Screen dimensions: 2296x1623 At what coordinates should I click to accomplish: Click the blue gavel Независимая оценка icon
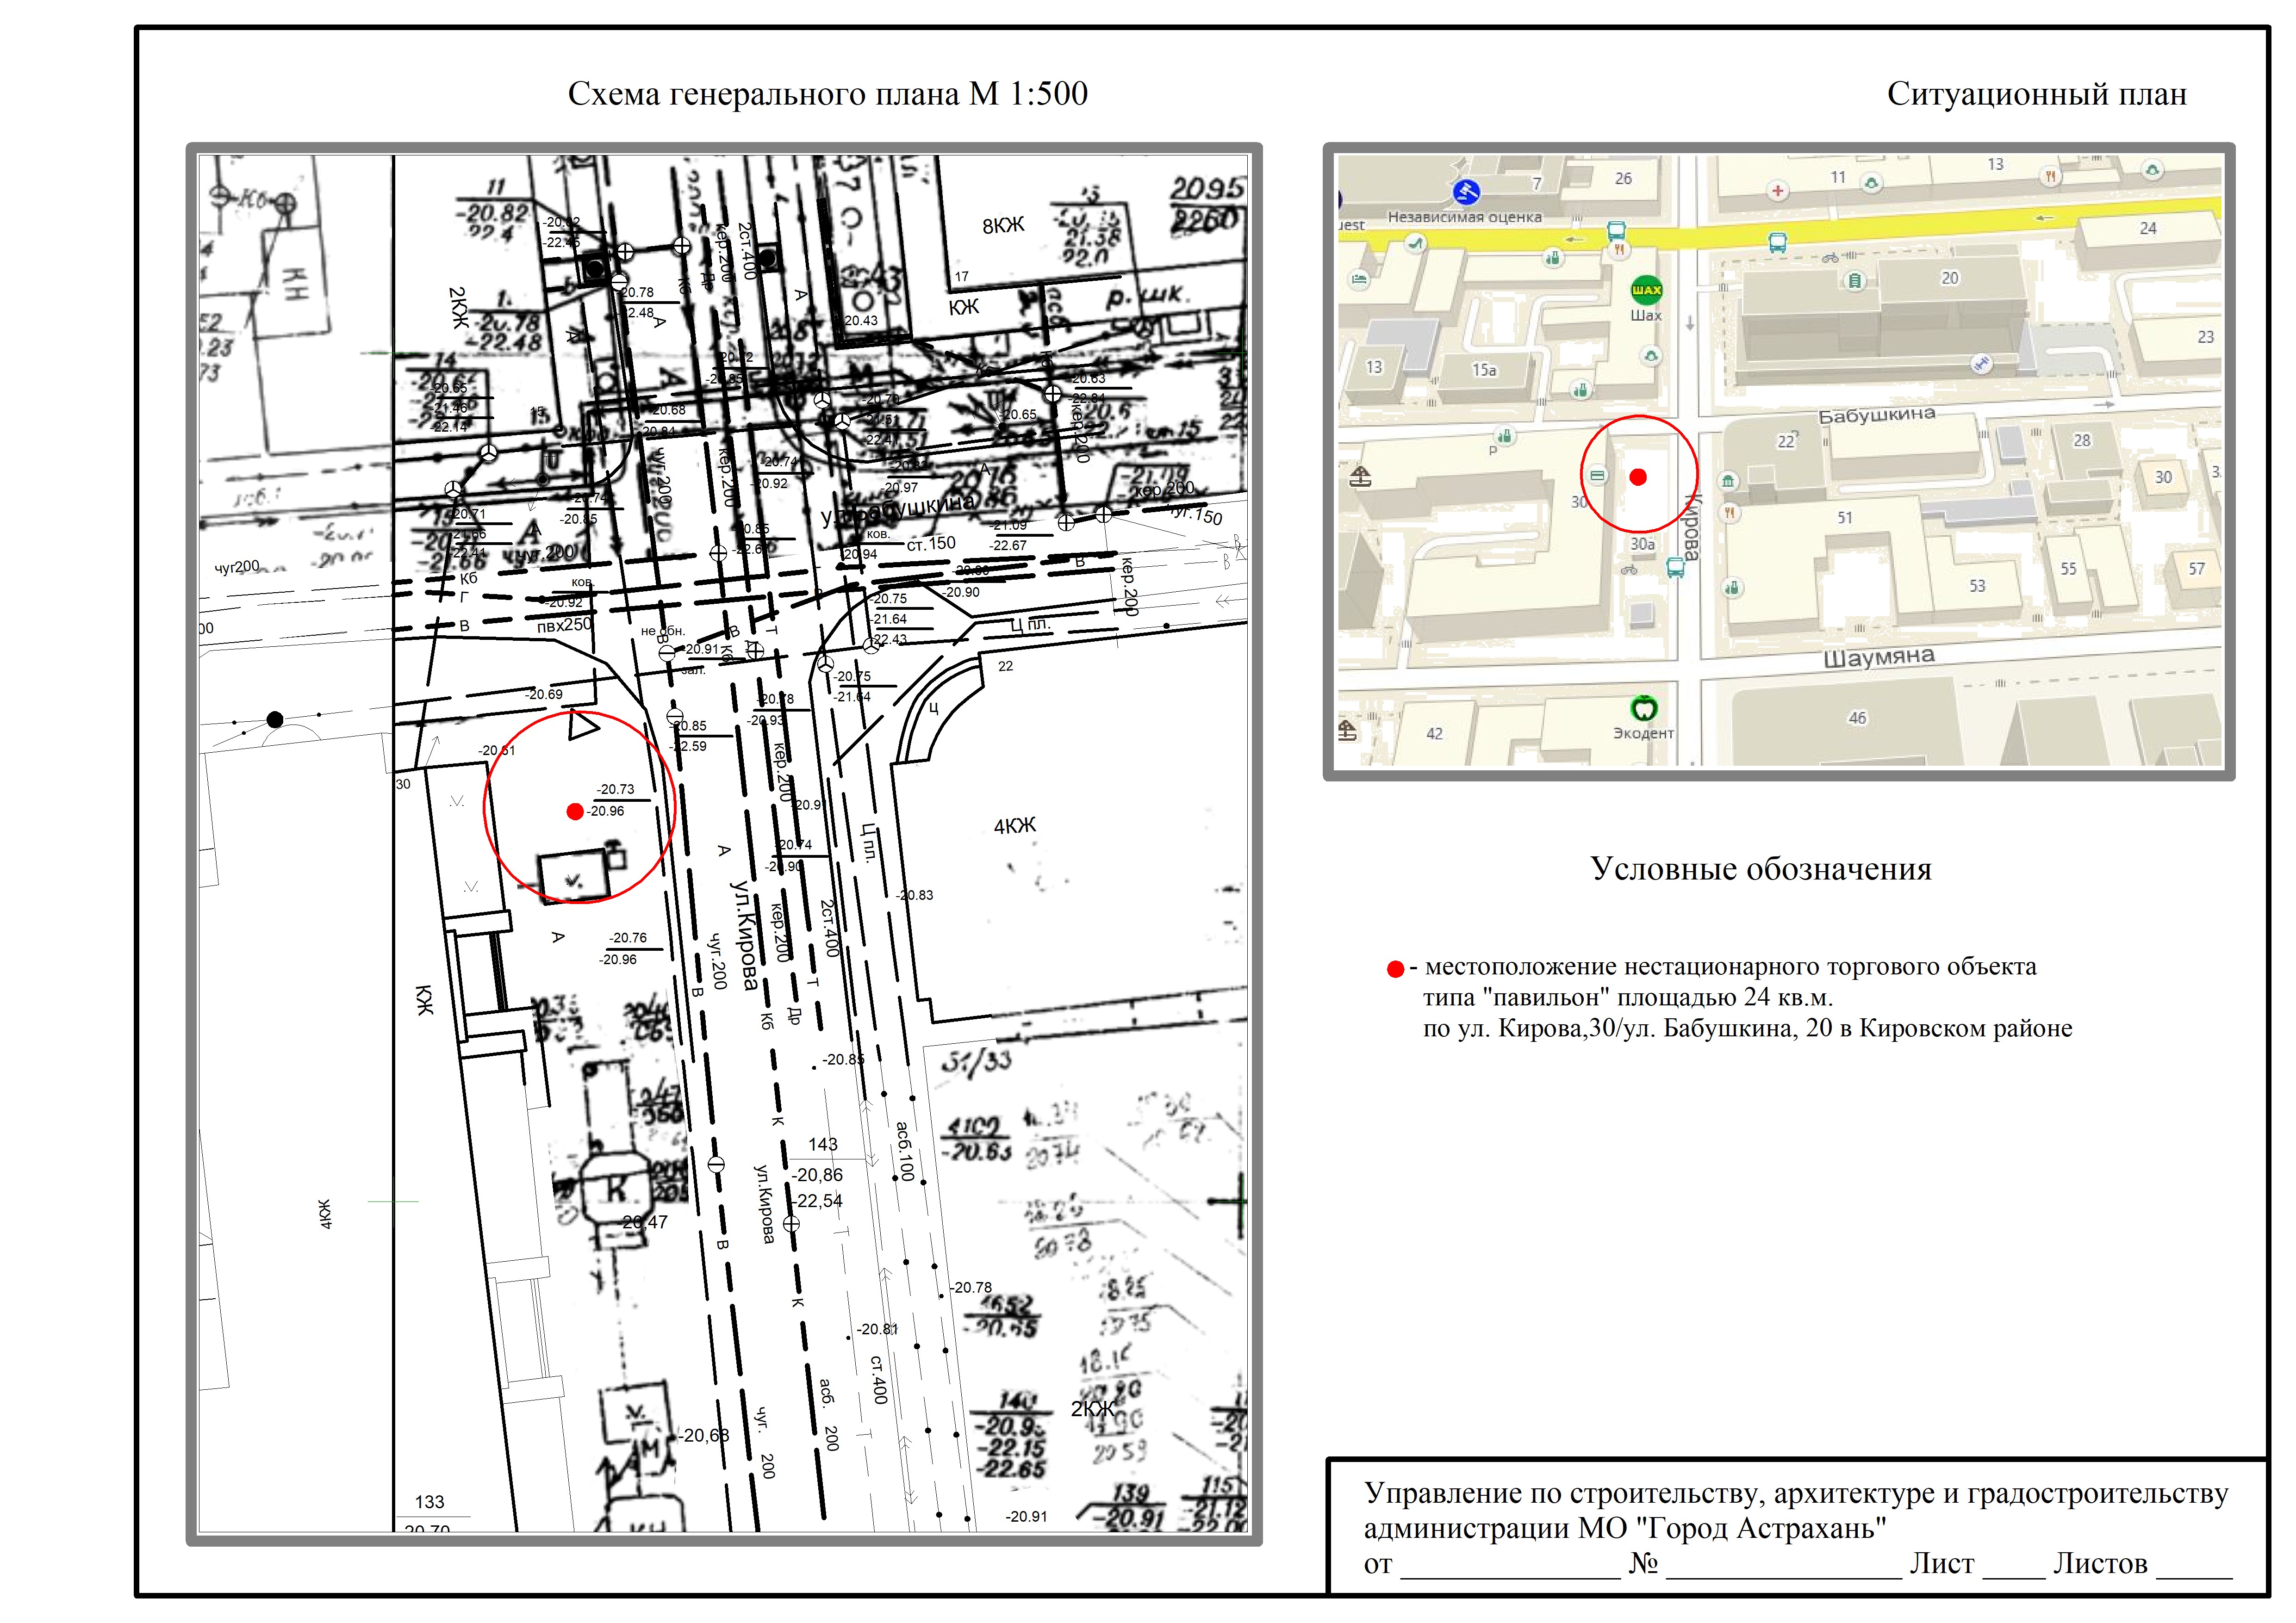[1467, 191]
